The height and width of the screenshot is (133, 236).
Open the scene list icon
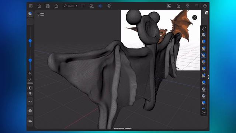point(83,6)
